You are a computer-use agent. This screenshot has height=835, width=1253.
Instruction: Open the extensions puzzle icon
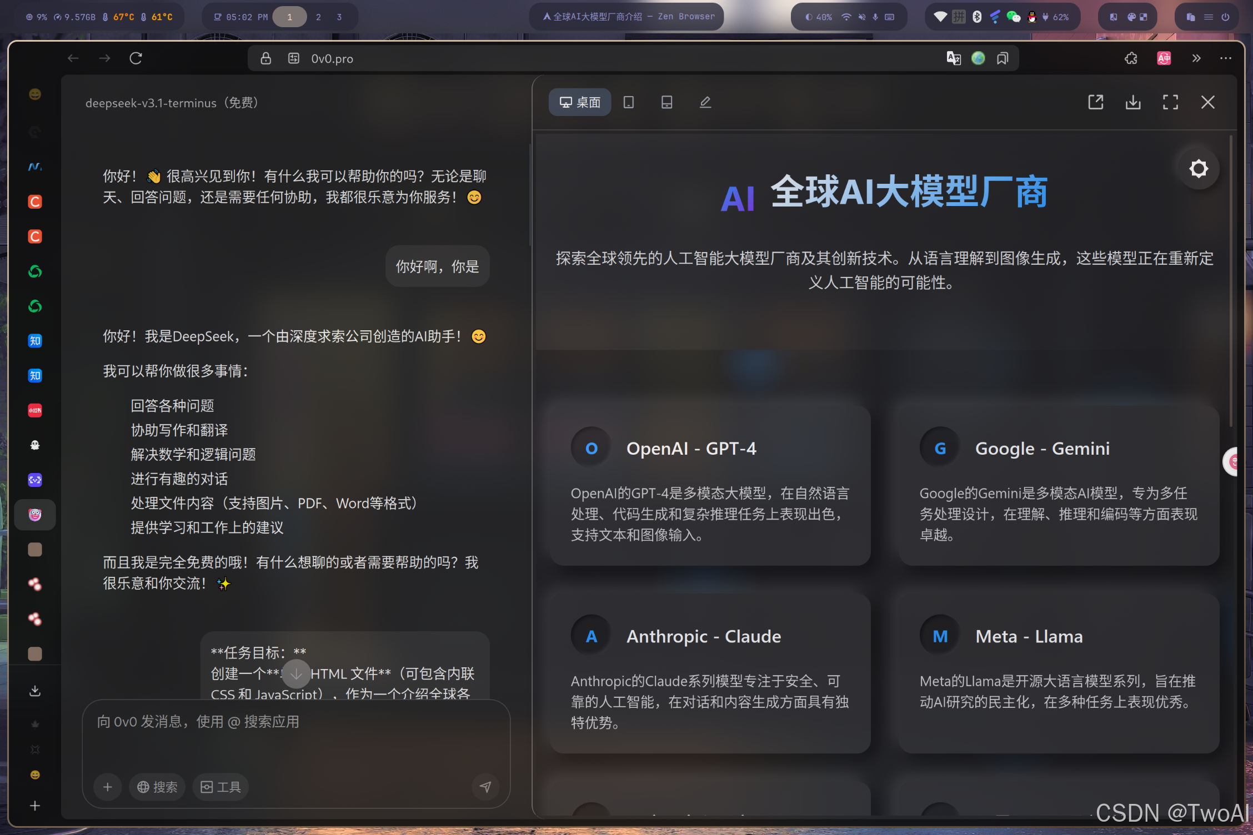tap(1131, 58)
